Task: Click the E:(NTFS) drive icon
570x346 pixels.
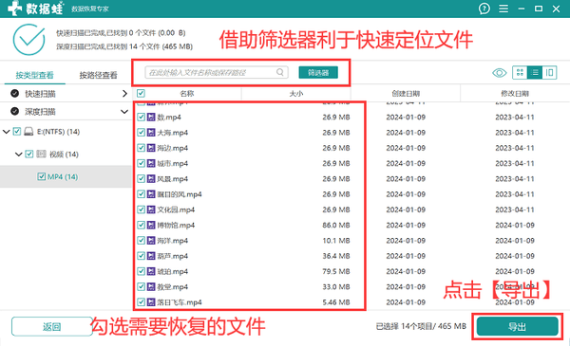Action: coord(28,132)
